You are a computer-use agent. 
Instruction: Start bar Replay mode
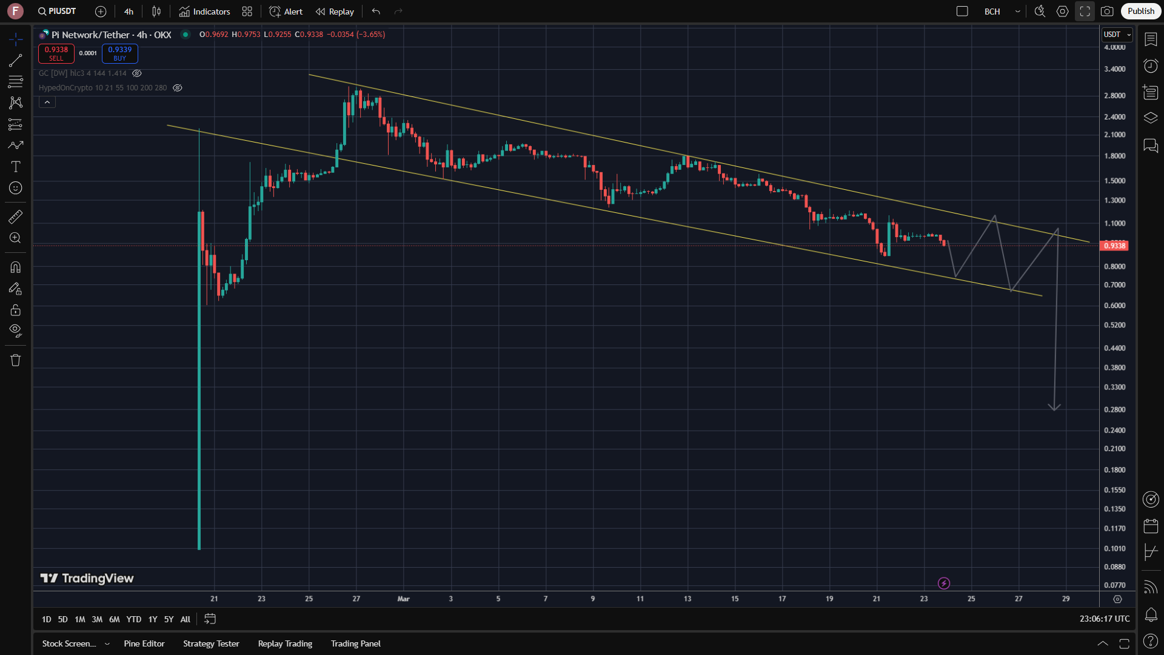pos(335,12)
